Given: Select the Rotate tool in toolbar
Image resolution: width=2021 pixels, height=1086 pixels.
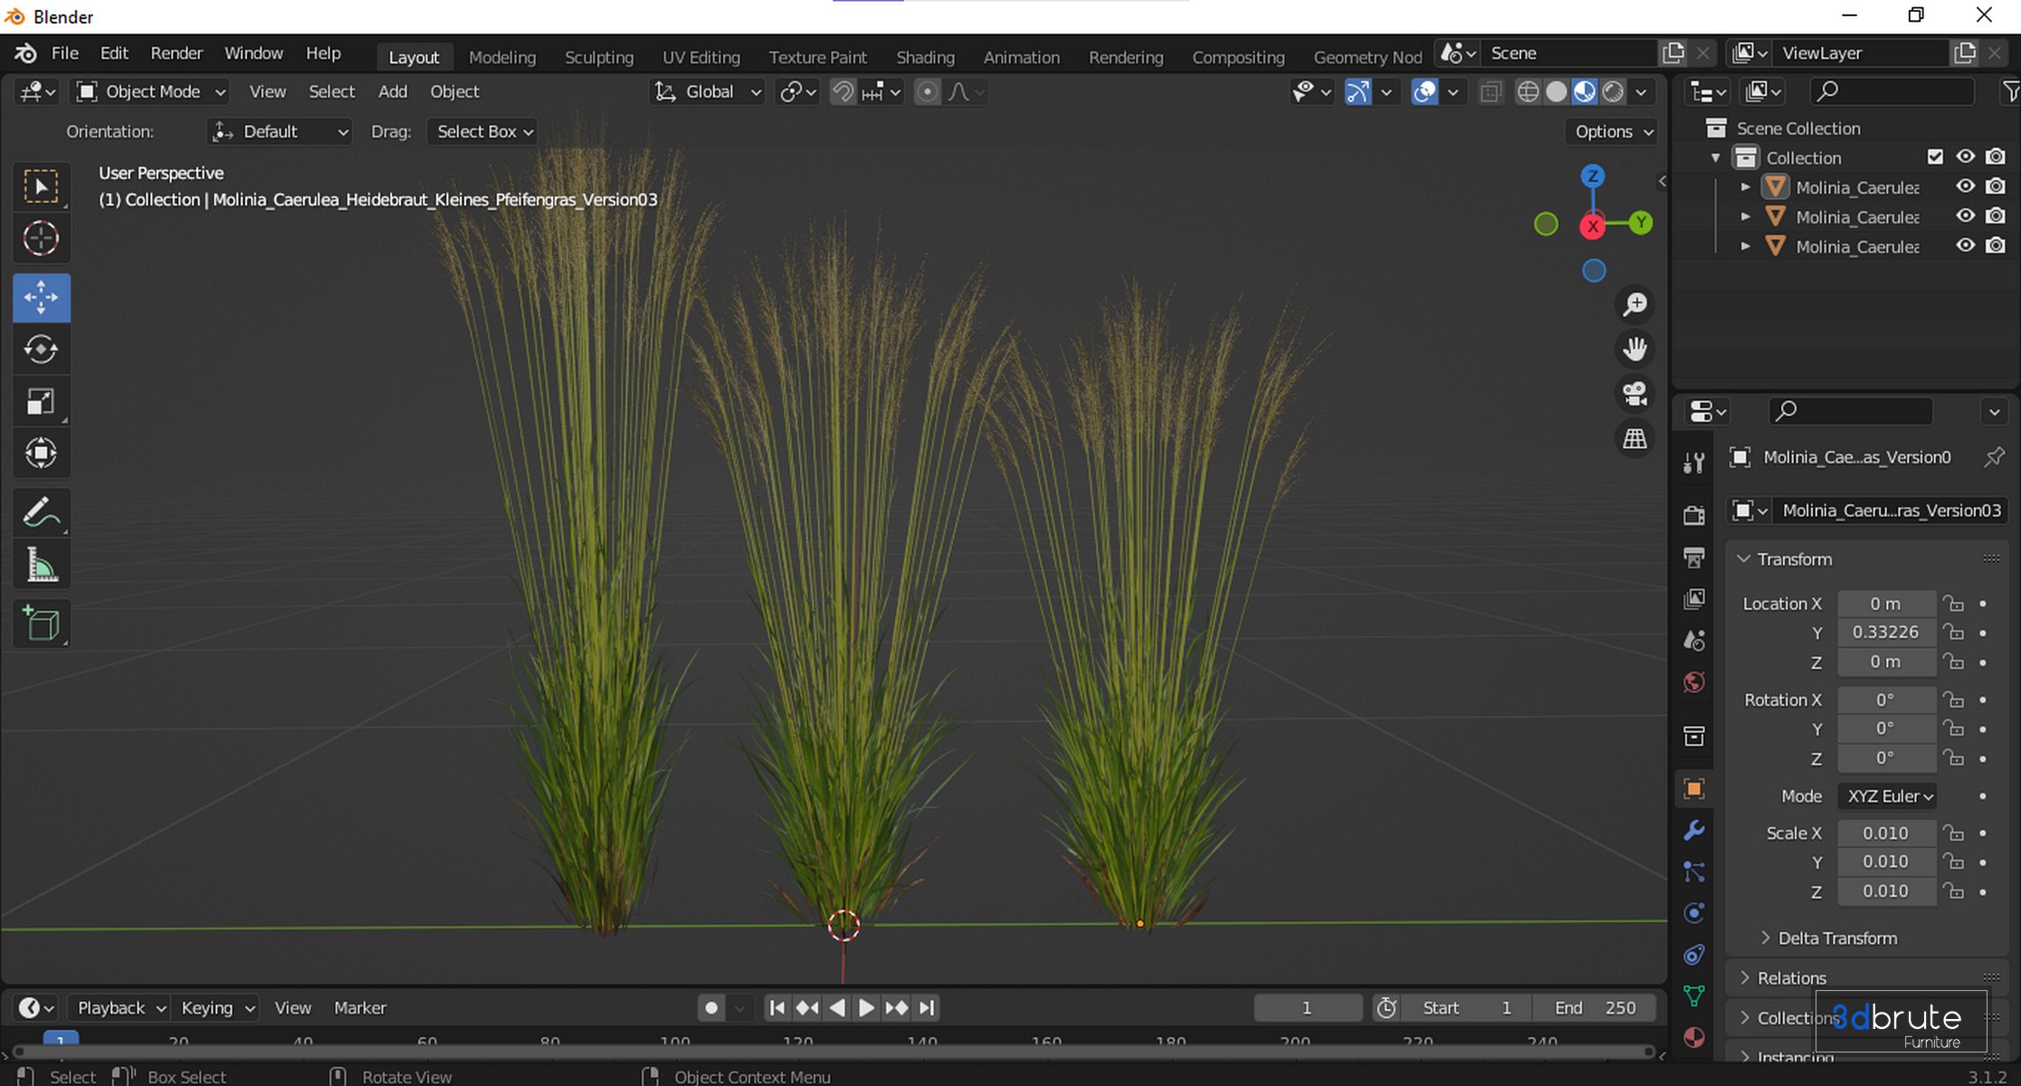Looking at the screenshot, I should click(41, 349).
